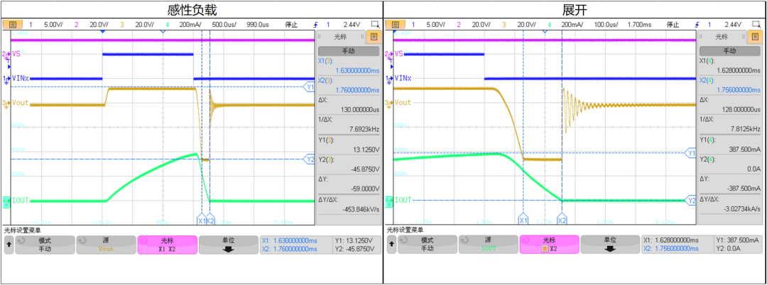
Task: Click the 手动 button in right cursor sidebar
Action: tap(729, 51)
